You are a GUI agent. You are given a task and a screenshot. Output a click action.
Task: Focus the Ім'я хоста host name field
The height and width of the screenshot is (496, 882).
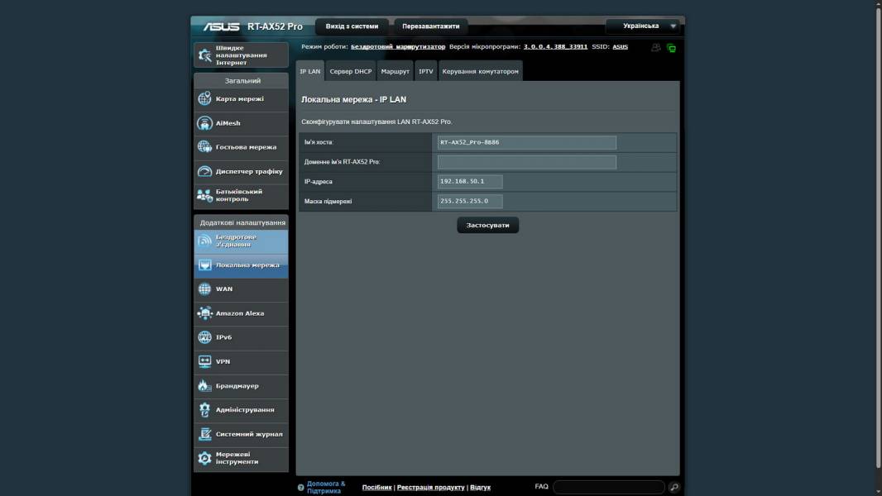(526, 142)
